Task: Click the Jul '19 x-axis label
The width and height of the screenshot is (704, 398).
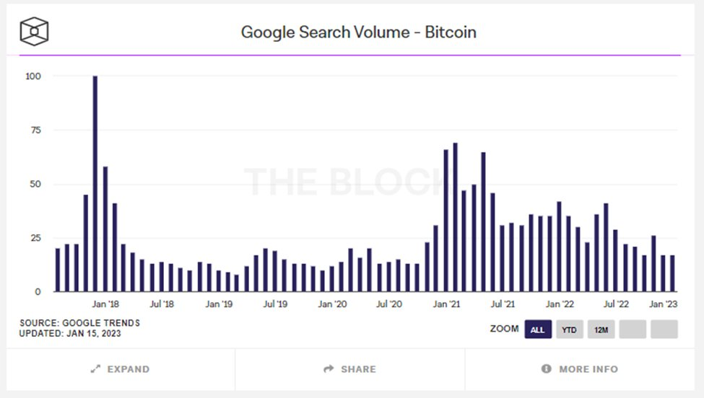Action: tap(274, 304)
